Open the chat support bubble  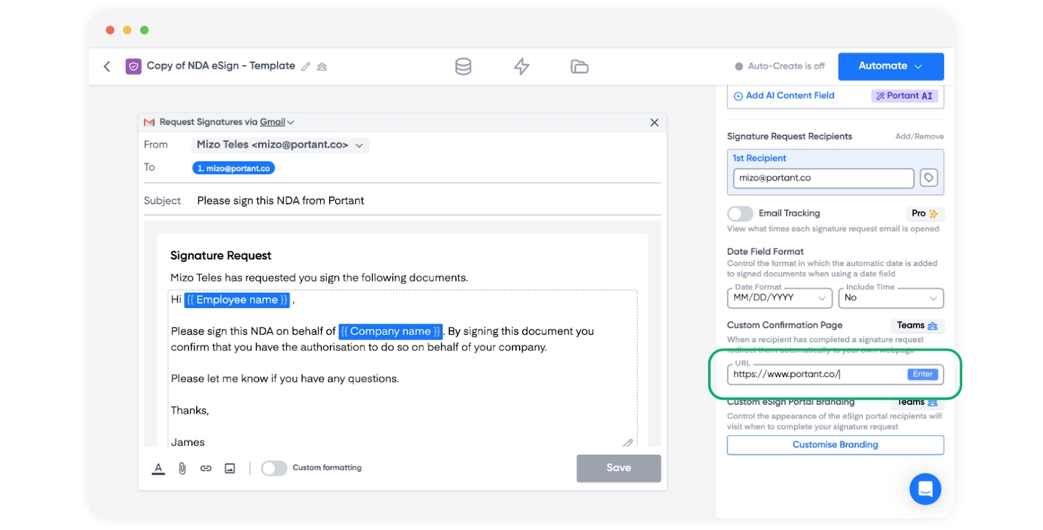[925, 488]
